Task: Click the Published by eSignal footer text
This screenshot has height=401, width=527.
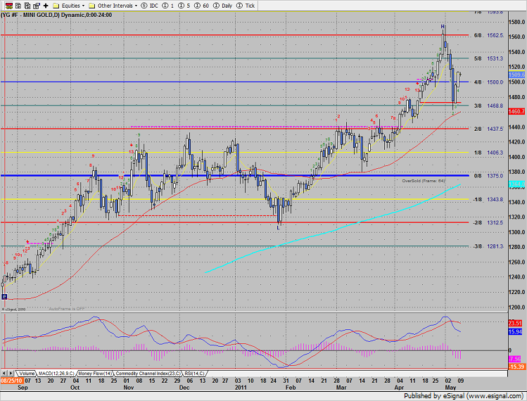Action: point(463,395)
